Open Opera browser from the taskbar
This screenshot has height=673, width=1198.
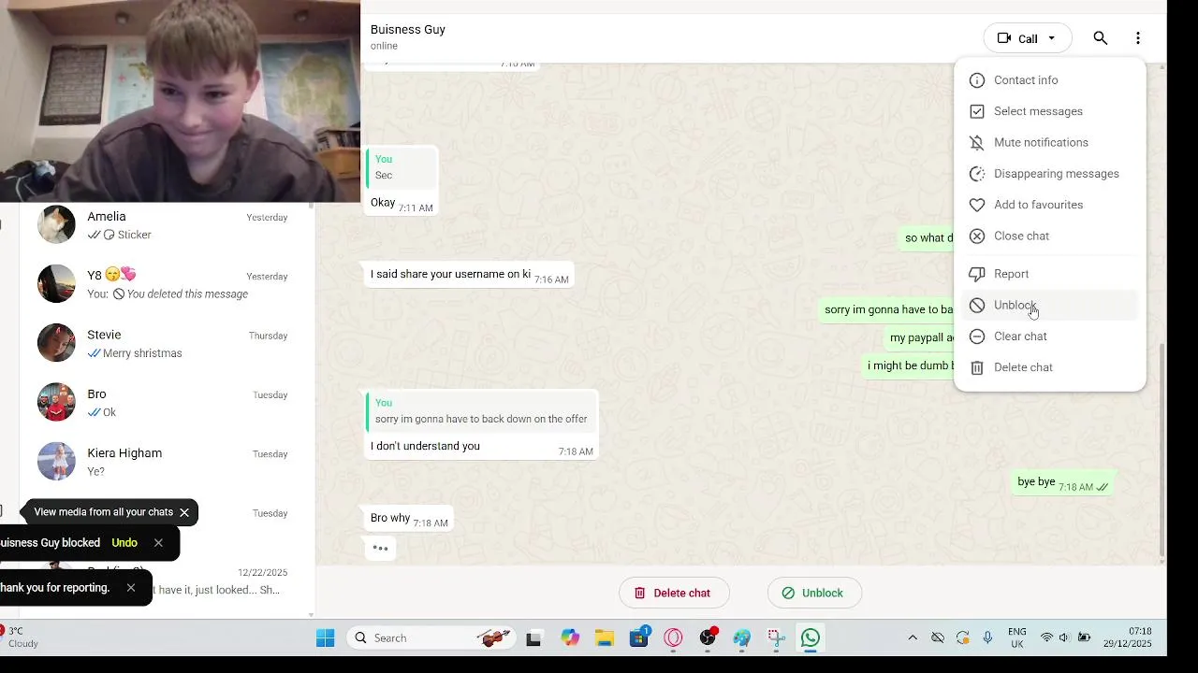[x=674, y=638]
